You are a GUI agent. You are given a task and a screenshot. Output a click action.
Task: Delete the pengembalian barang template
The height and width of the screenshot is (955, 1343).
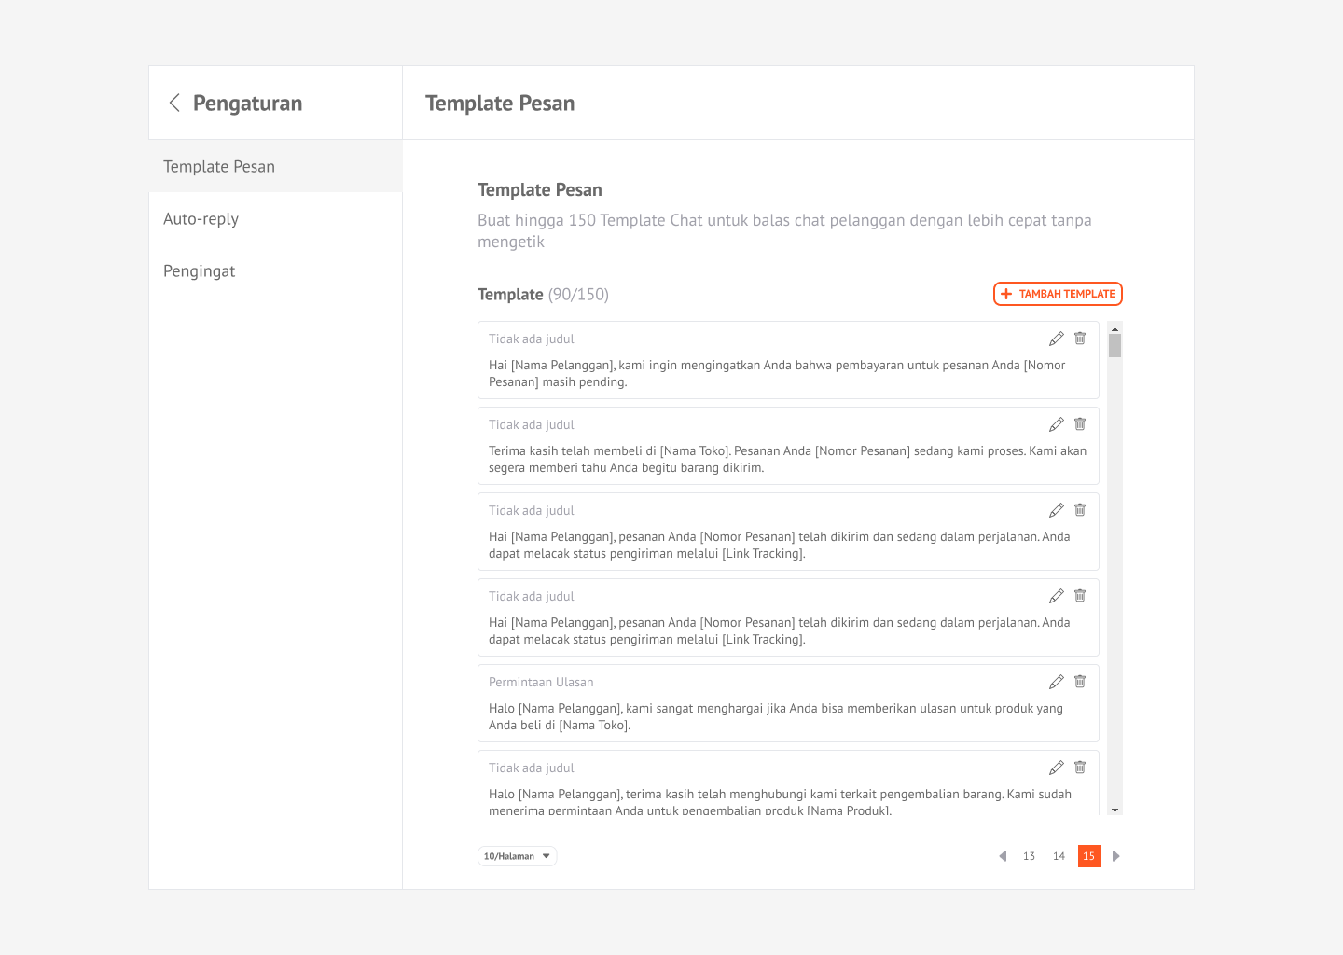point(1080,768)
